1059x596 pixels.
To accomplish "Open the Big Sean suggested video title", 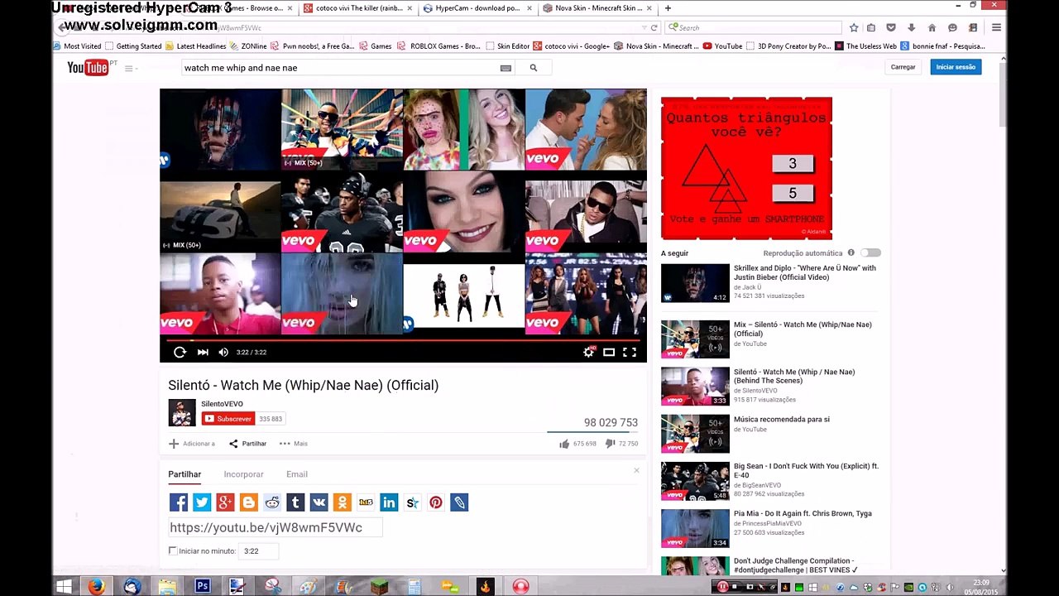I will pos(806,470).
